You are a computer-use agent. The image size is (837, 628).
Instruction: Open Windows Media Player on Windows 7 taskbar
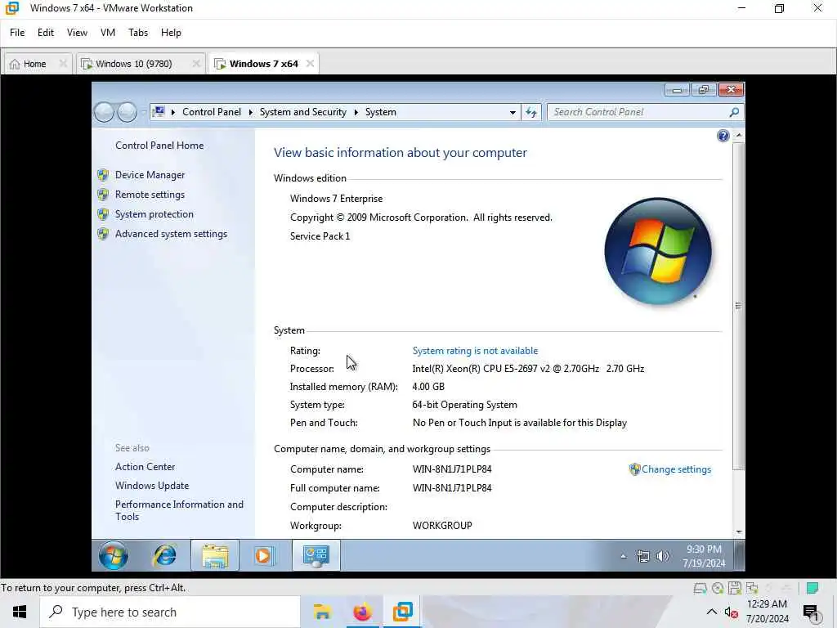pyautogui.click(x=262, y=555)
